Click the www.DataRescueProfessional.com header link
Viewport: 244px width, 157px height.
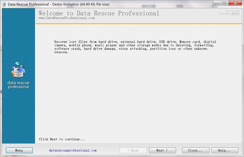coord(67,18)
